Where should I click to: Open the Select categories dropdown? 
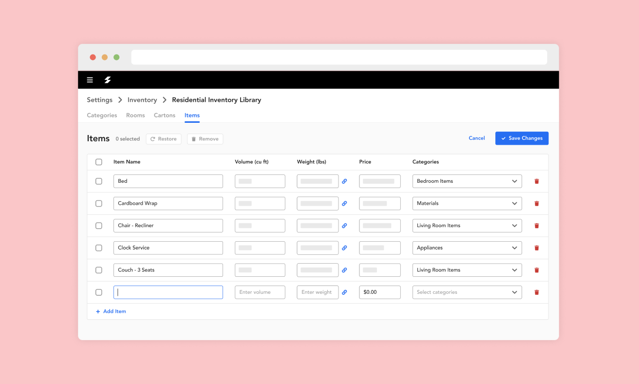[467, 292]
